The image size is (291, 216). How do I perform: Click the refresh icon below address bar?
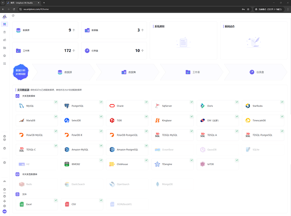(x=13, y=16)
